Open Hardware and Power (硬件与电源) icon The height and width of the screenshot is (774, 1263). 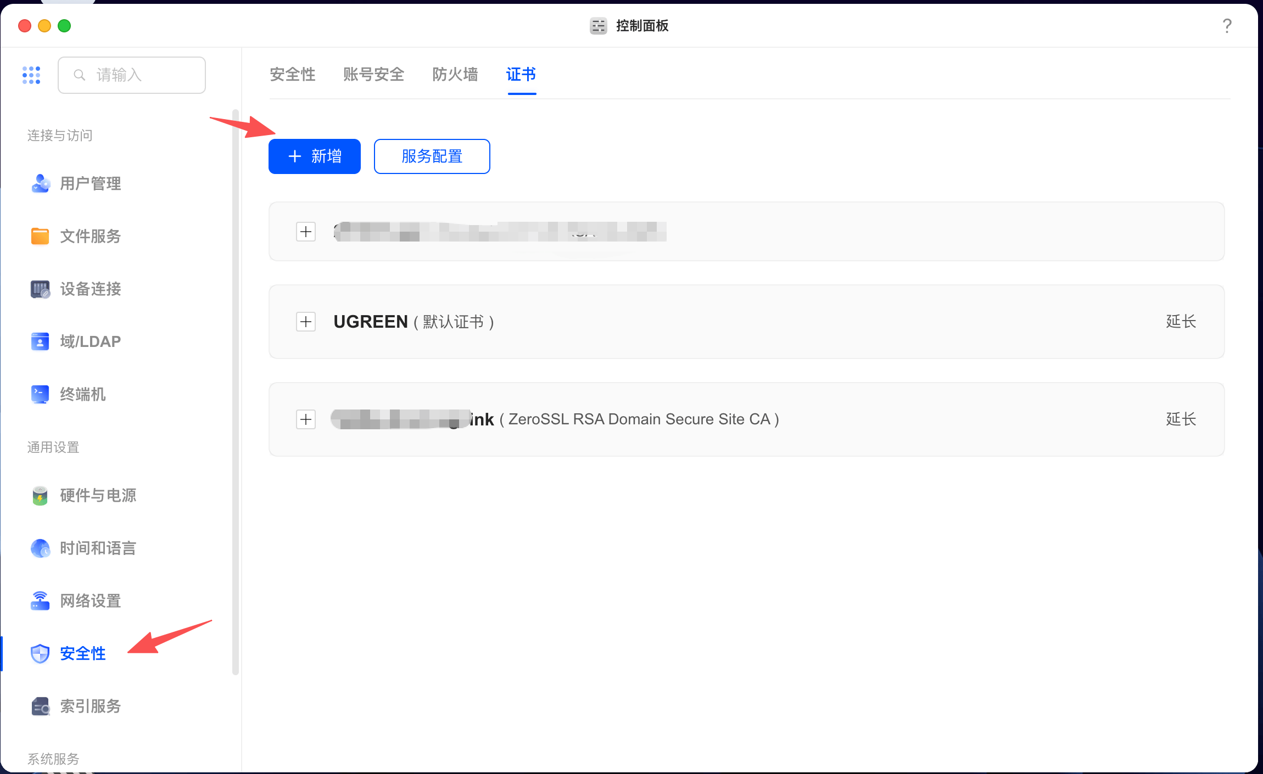[40, 495]
